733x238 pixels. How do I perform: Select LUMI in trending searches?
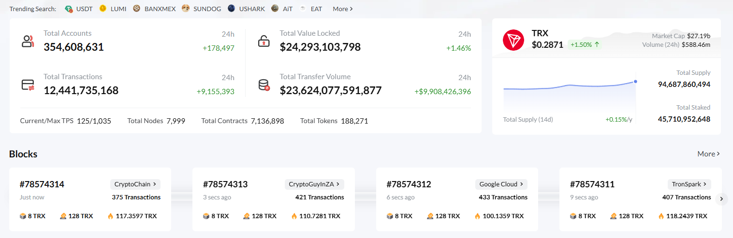(117, 9)
